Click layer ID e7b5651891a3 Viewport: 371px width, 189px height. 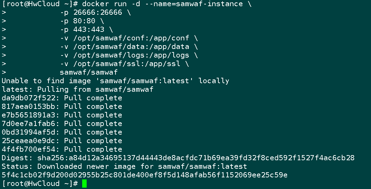coord(29,115)
